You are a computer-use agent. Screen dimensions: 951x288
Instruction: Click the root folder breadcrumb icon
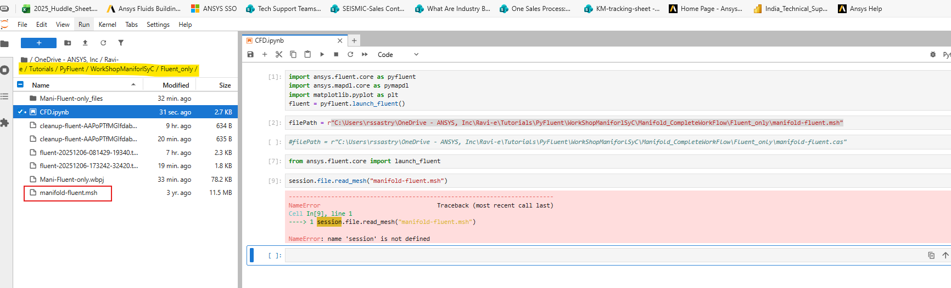tap(24, 60)
